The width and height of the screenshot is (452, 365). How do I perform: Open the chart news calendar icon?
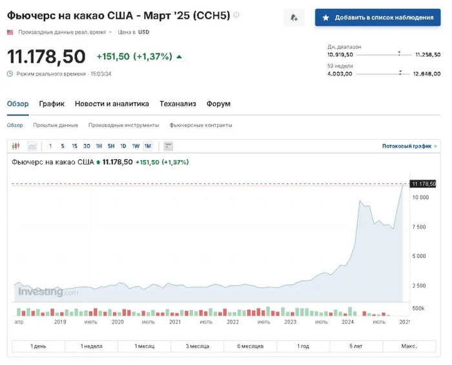click(x=169, y=146)
